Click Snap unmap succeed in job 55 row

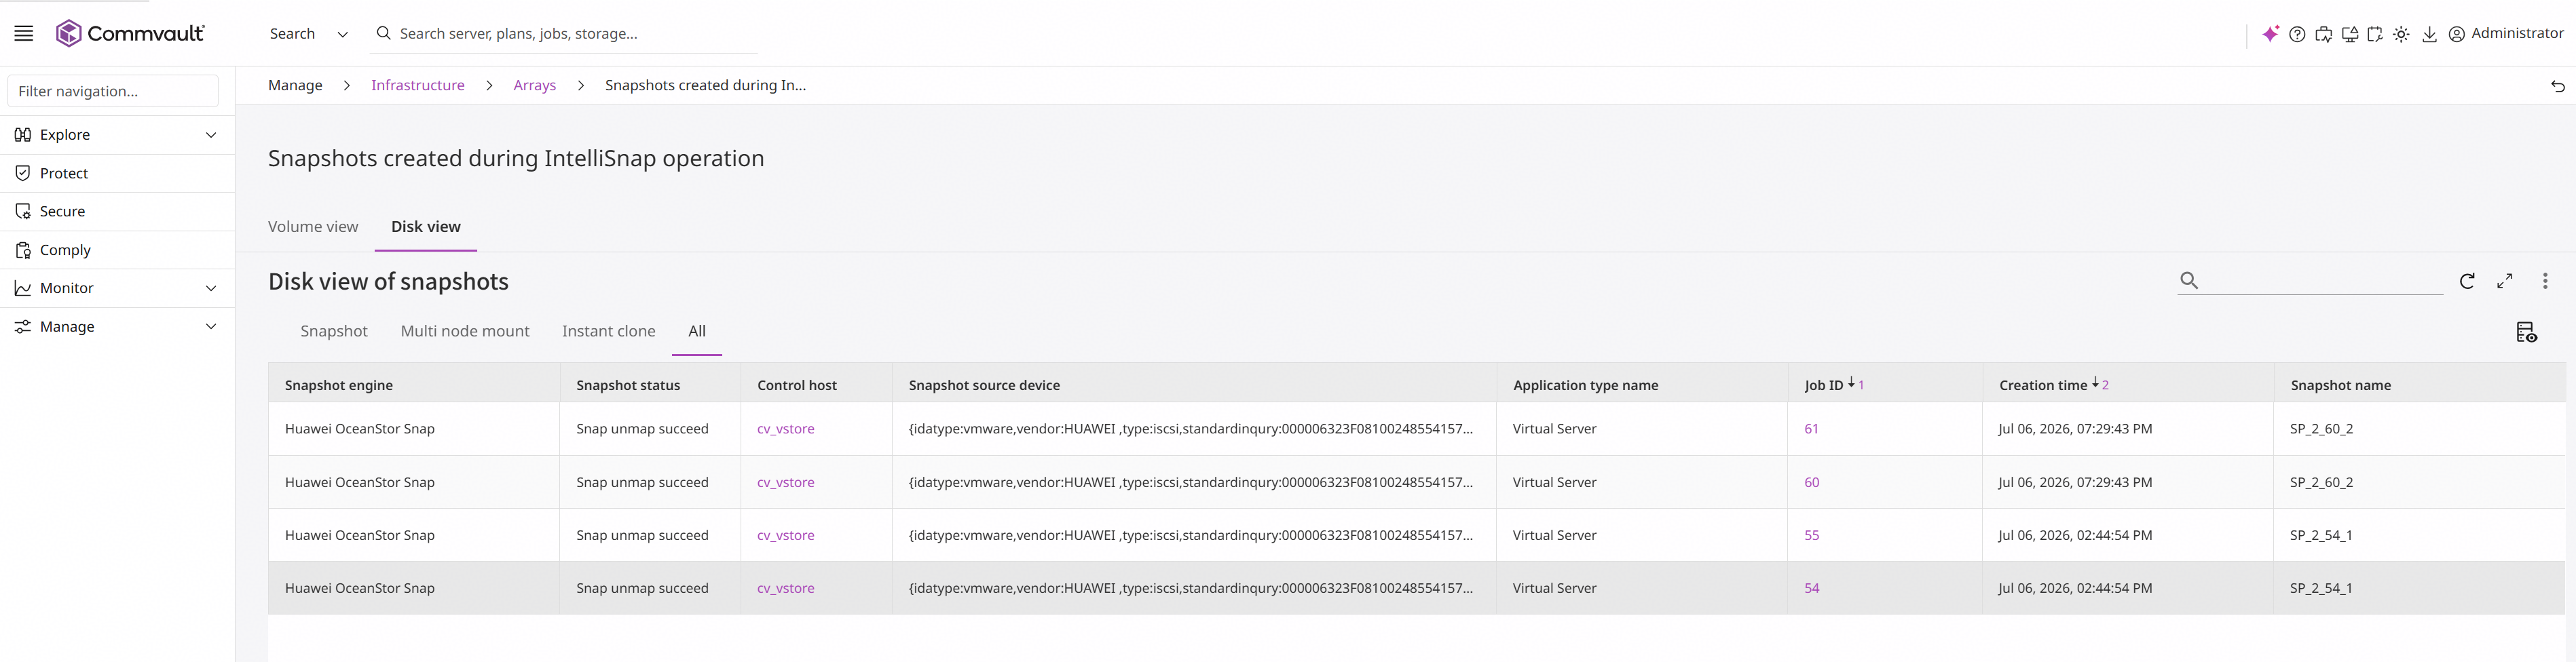point(642,535)
